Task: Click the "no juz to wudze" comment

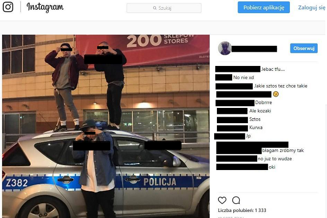Action: 275,159
